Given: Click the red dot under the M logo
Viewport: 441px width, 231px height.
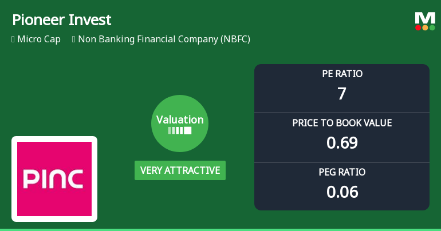Looking at the screenshot, I should pyautogui.click(x=418, y=27).
